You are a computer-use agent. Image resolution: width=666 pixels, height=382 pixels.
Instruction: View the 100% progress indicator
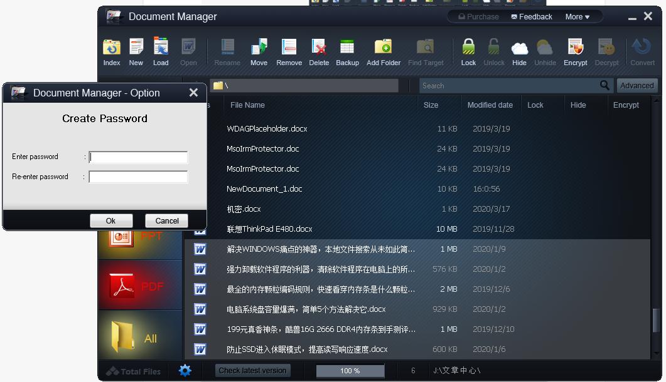(x=350, y=370)
